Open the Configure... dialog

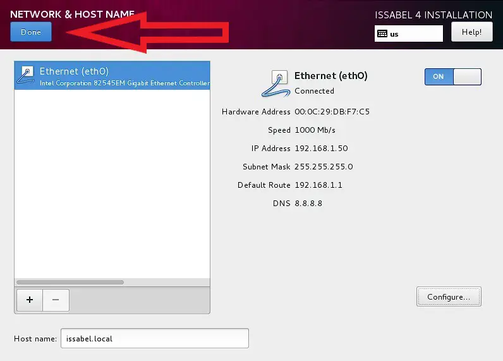(x=449, y=297)
